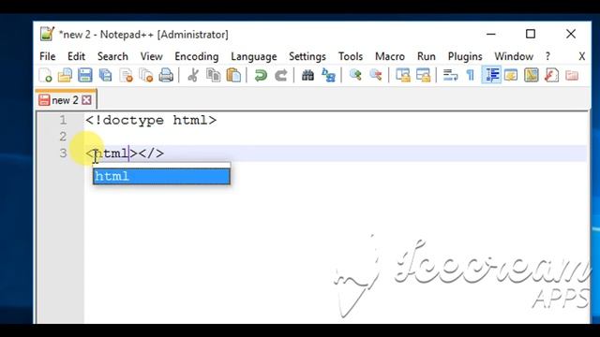Cut selection with the scissors icon

pyautogui.click(x=193, y=75)
